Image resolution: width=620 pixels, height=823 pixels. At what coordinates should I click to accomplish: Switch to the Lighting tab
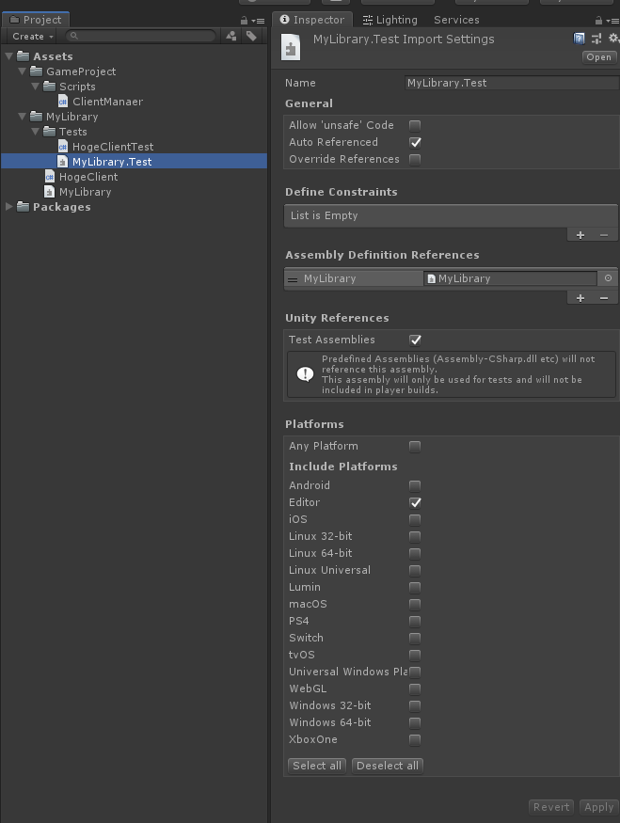coord(389,20)
